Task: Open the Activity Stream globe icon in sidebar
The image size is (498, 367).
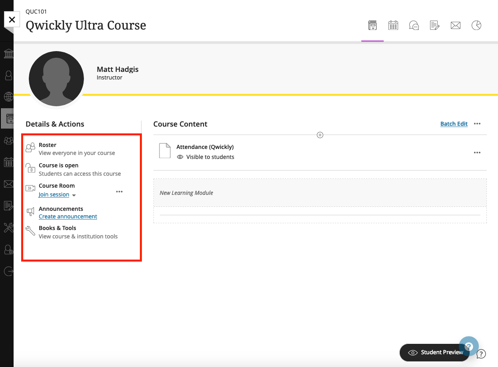Action: [x=8, y=97]
